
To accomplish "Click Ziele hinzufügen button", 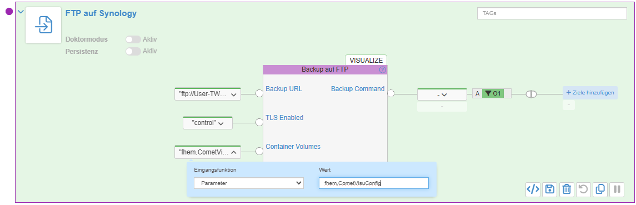I will 590,93.
